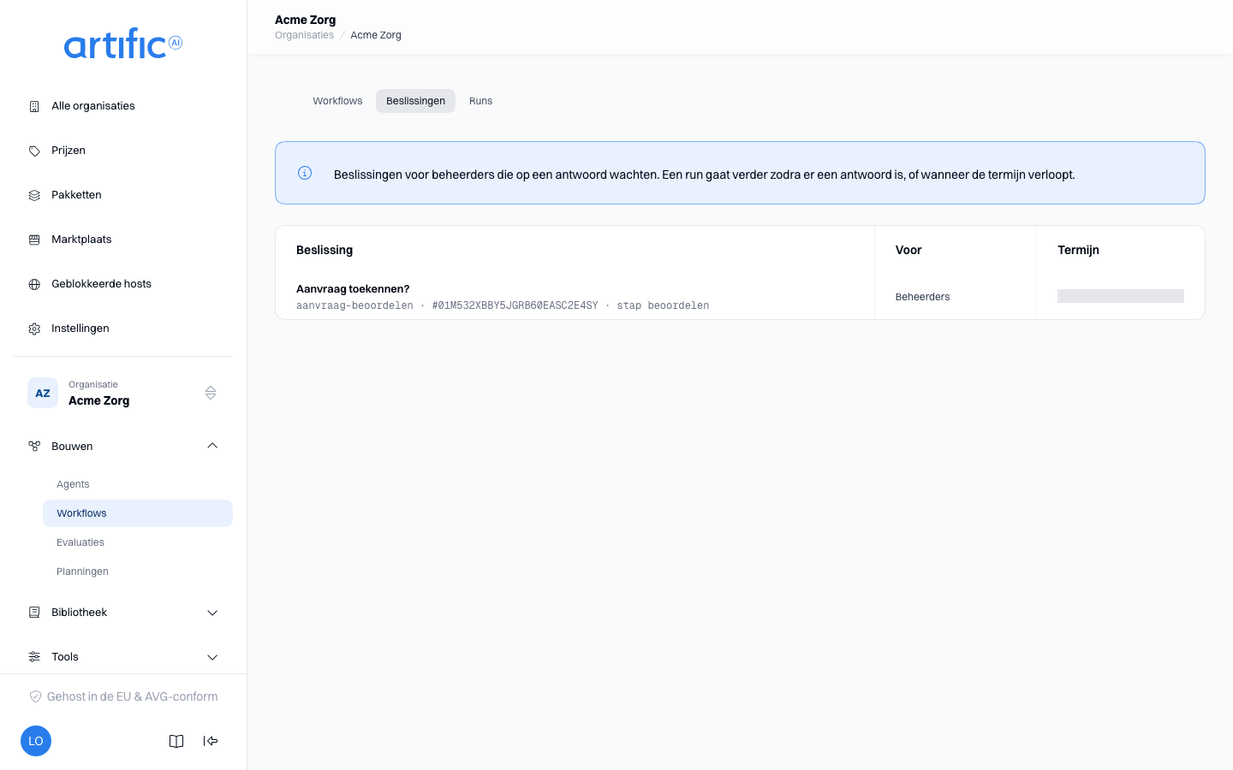Viewport: 1233px width, 770px height.
Task: Open the Marktplaats page
Action: [123, 240]
